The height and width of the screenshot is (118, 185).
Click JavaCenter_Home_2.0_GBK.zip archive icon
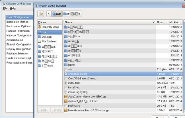point(66,97)
